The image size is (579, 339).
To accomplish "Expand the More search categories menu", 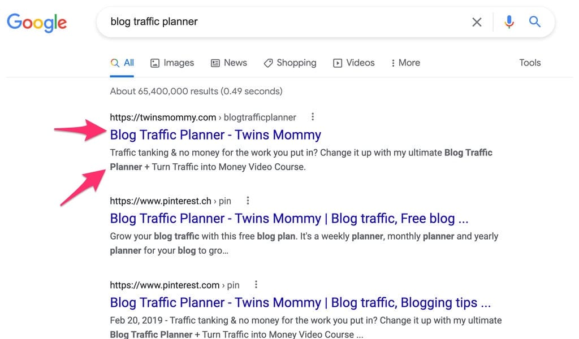I will [405, 63].
